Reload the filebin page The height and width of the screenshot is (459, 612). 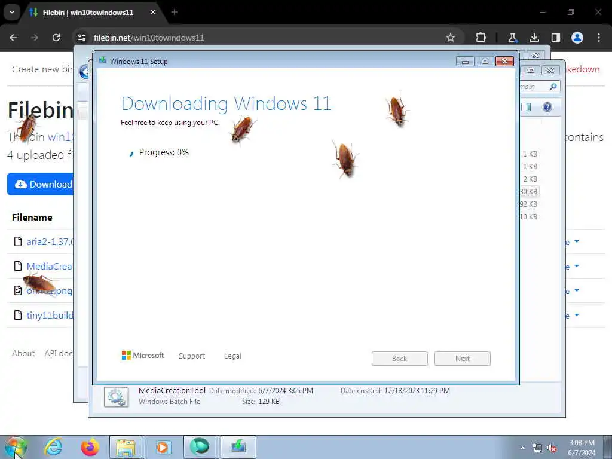point(56,38)
